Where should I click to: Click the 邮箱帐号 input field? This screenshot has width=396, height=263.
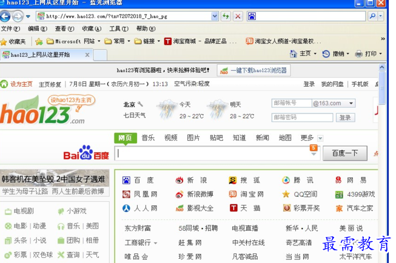click(x=292, y=103)
